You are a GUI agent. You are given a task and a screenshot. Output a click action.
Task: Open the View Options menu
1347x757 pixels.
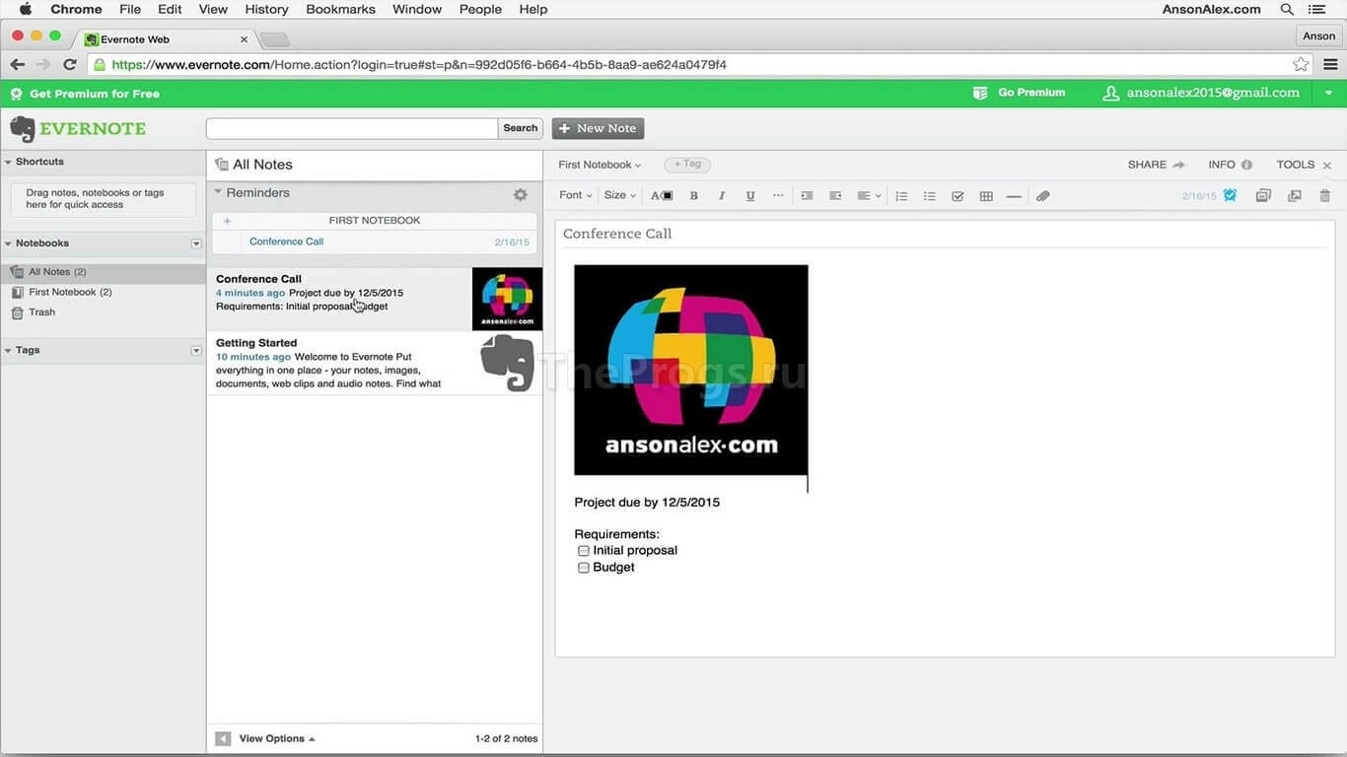pos(277,738)
